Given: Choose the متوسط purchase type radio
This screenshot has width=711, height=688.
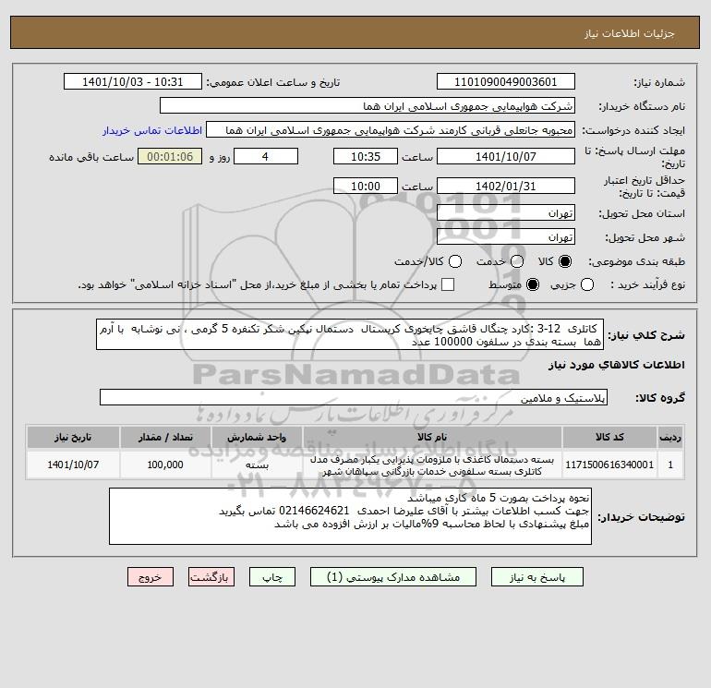Looking at the screenshot, I should (533, 284).
